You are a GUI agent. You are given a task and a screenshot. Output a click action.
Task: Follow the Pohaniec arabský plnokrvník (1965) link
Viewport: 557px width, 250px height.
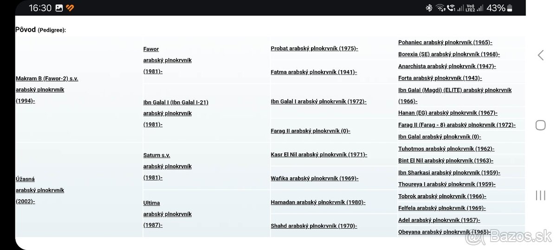[445, 42]
